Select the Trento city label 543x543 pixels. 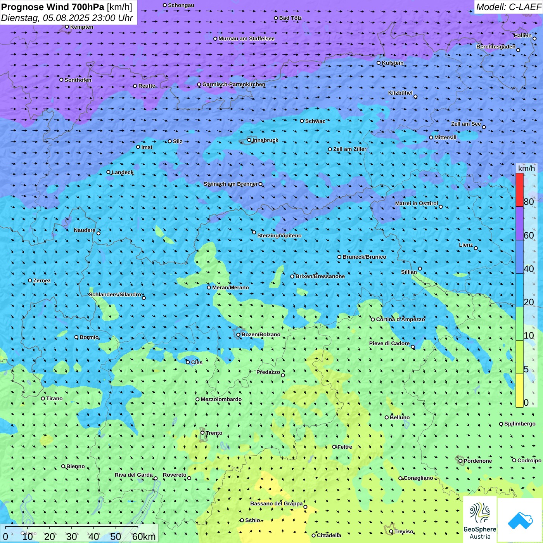214,433
